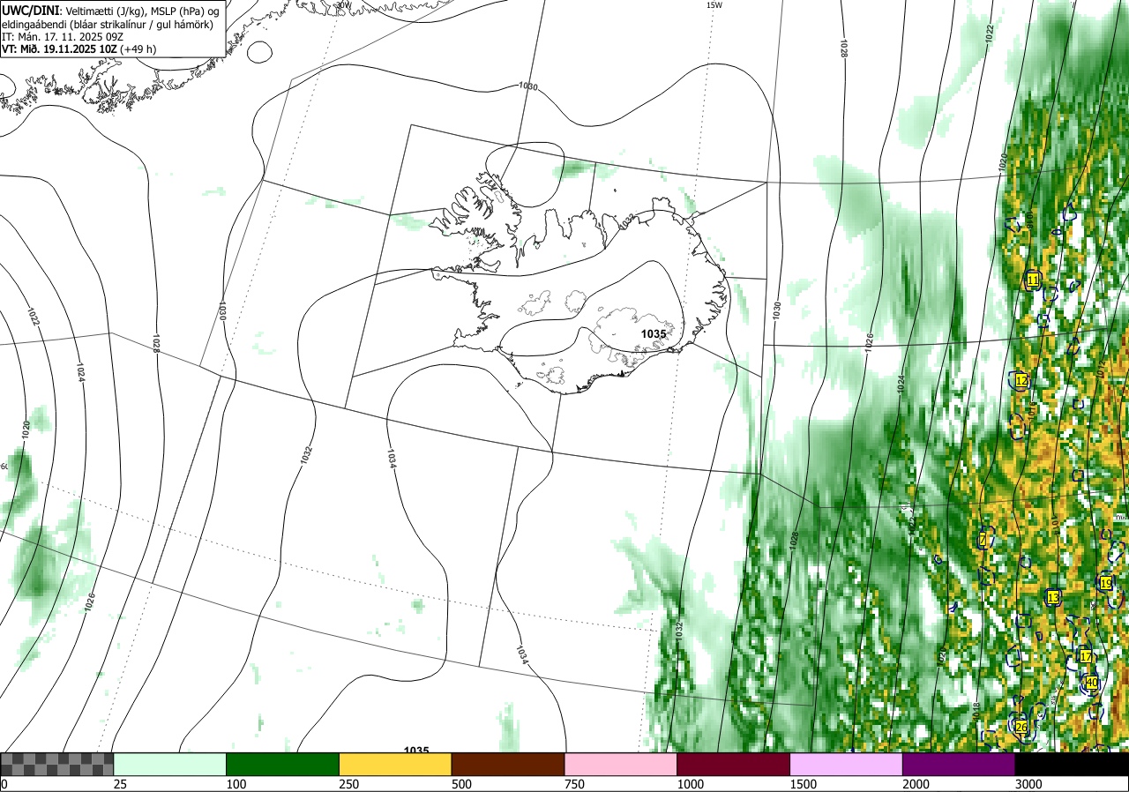Click the yellow lightning marker labeled 26
This screenshot has width=1129, height=792.
(1021, 727)
